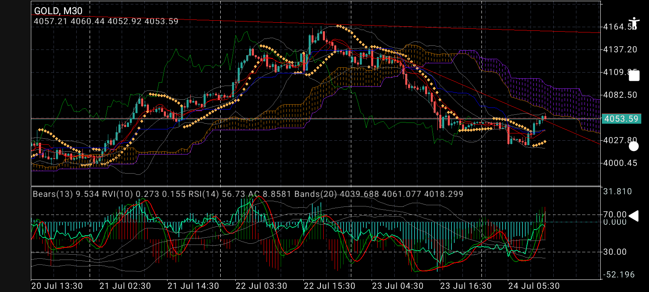Tap the white square navigation button
Screen dimensions: 649x292
634,75
